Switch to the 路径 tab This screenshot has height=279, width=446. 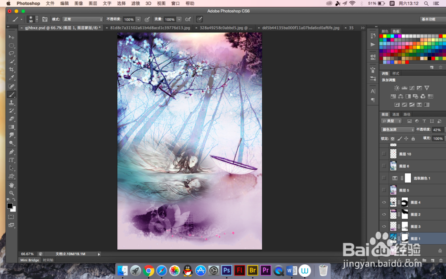click(x=407, y=114)
